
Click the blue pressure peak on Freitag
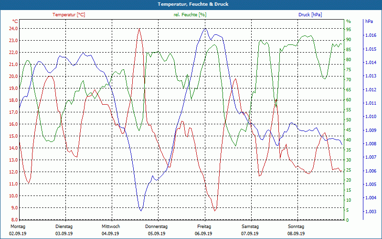pyautogui.click(x=205, y=29)
